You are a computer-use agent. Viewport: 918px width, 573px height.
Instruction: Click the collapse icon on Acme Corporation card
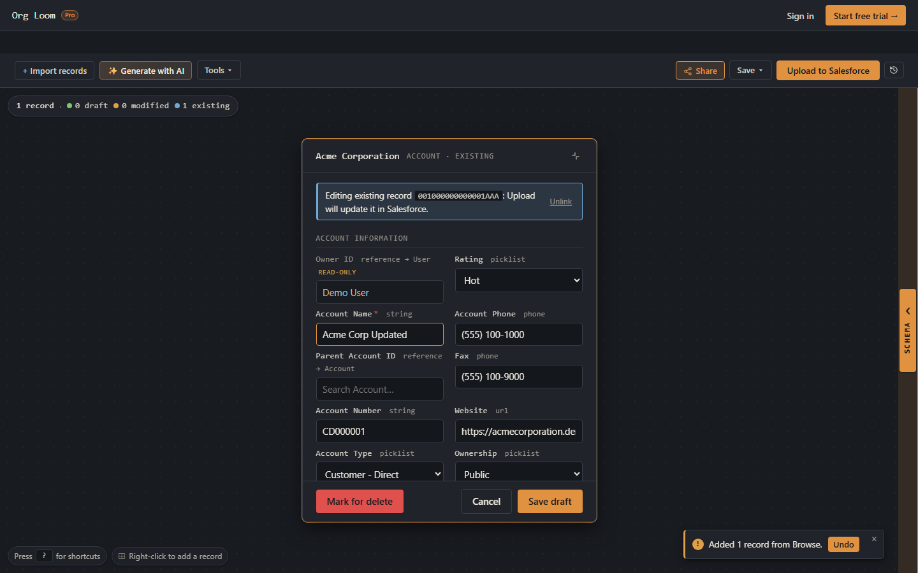click(x=576, y=156)
